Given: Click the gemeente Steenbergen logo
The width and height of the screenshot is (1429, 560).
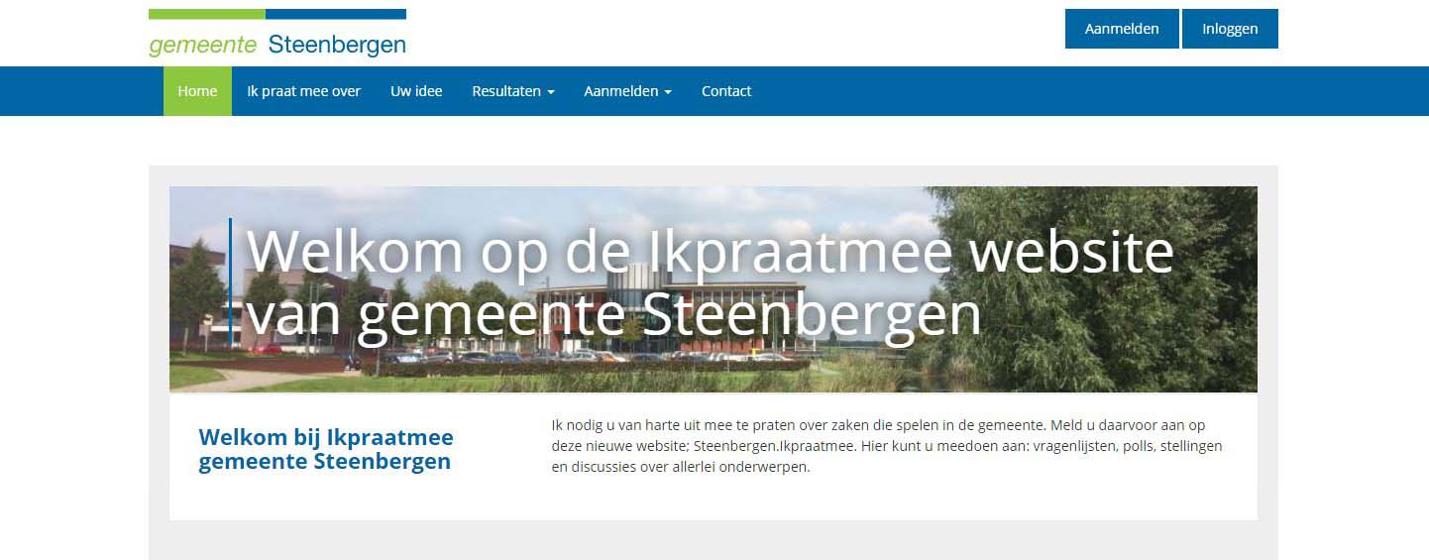Looking at the screenshot, I should coord(276,35).
